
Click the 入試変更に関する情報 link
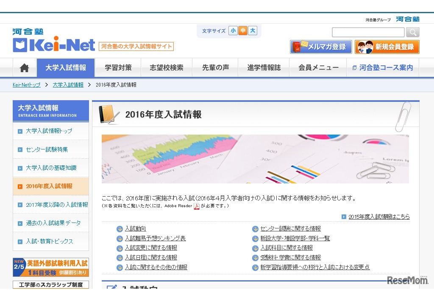coord(151,248)
